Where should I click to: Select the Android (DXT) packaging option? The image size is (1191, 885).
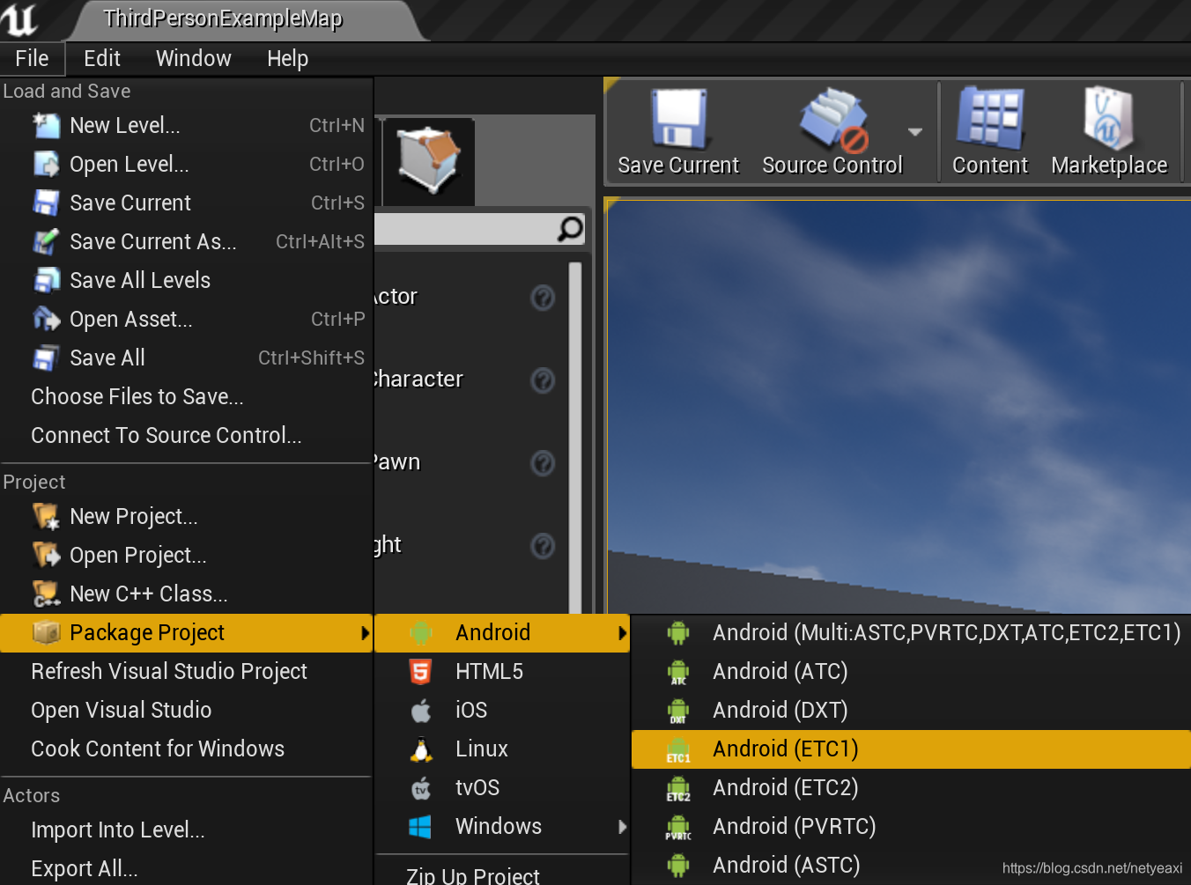911,711
